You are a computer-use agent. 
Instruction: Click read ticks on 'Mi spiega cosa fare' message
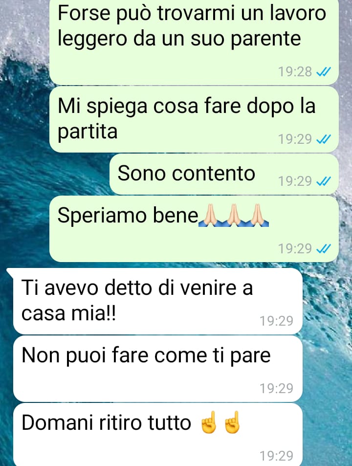click(324, 139)
